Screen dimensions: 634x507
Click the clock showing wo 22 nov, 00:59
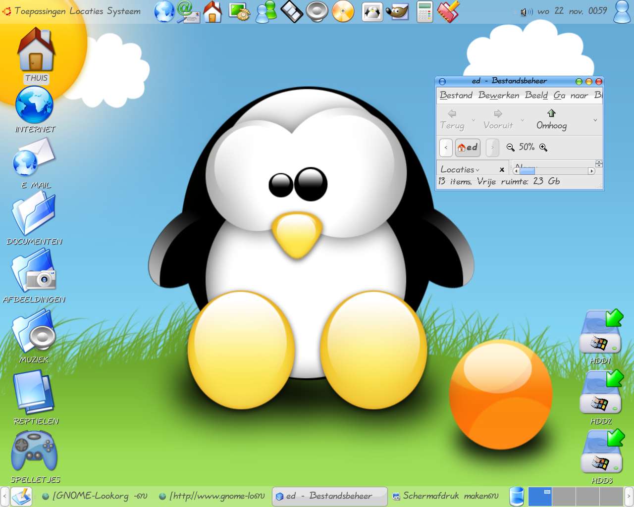click(x=572, y=11)
